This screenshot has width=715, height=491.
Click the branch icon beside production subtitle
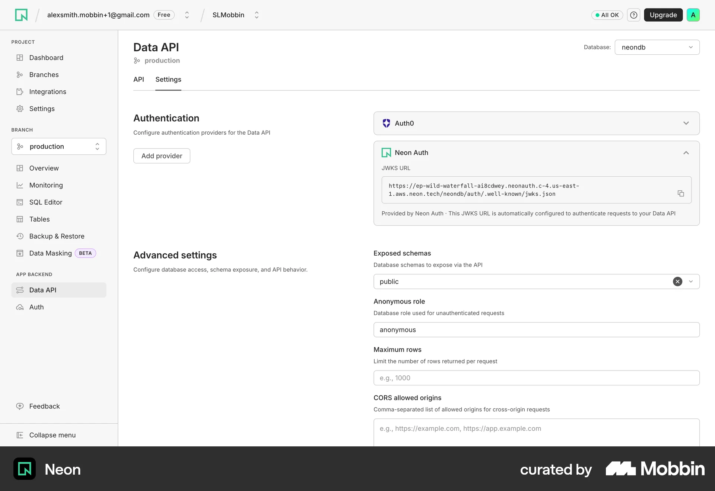[137, 61]
